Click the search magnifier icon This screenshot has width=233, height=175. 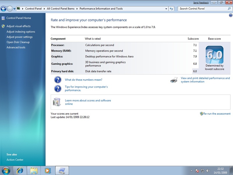(x=229, y=9)
